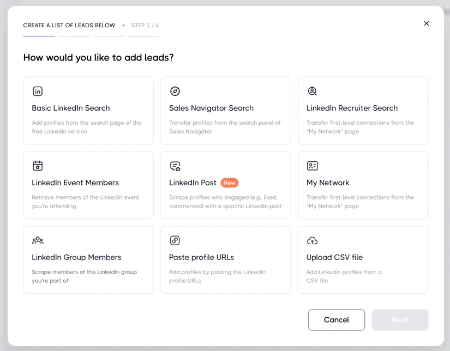Choose the LinkedIn Post title
The image size is (450, 351).
pyautogui.click(x=193, y=183)
